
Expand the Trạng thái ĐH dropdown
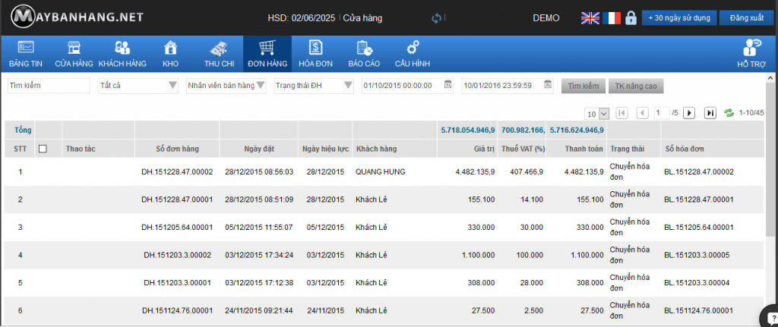(x=314, y=85)
